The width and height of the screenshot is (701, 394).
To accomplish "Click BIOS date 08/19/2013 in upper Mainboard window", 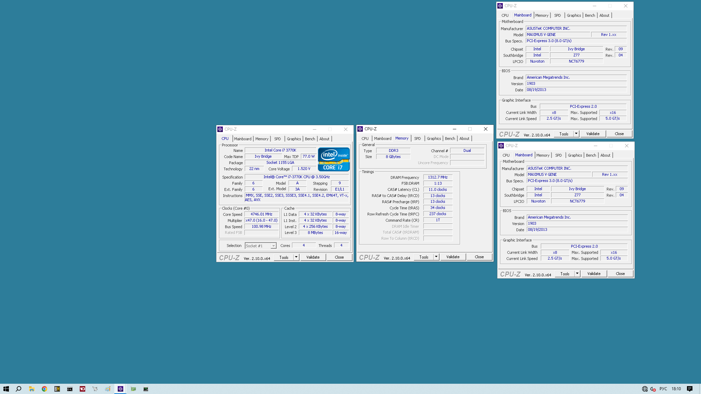I will click(x=576, y=90).
